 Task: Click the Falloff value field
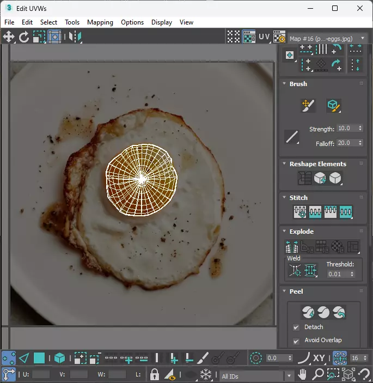click(x=347, y=143)
